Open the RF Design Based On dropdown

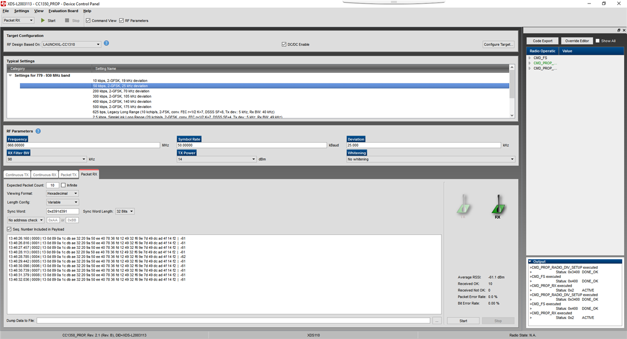pyautogui.click(x=71, y=44)
